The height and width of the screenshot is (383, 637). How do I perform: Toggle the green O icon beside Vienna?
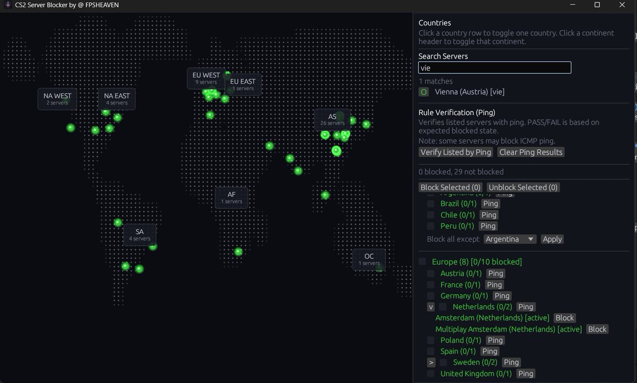424,92
